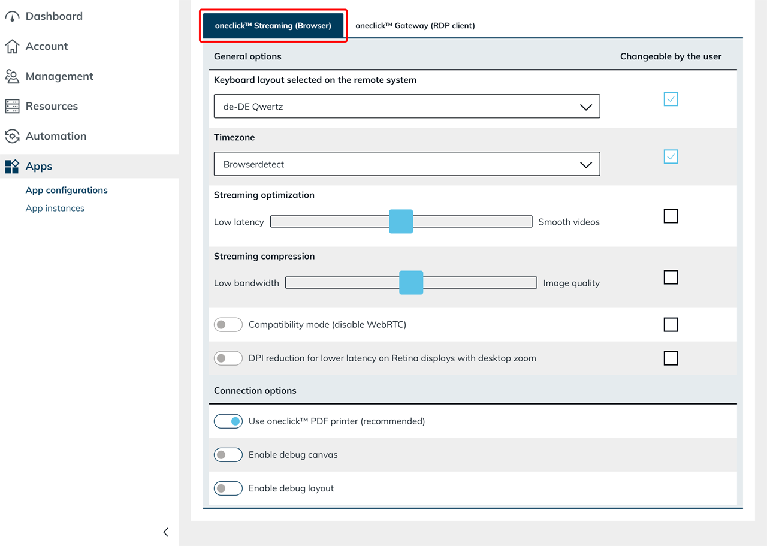767x546 pixels.
Task: Click the Smooth videos label
Action: [569, 222]
